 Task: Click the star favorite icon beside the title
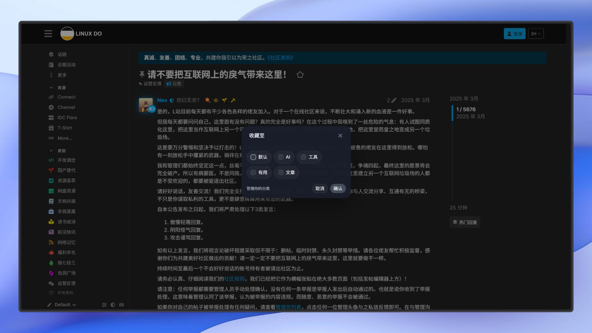click(x=300, y=75)
